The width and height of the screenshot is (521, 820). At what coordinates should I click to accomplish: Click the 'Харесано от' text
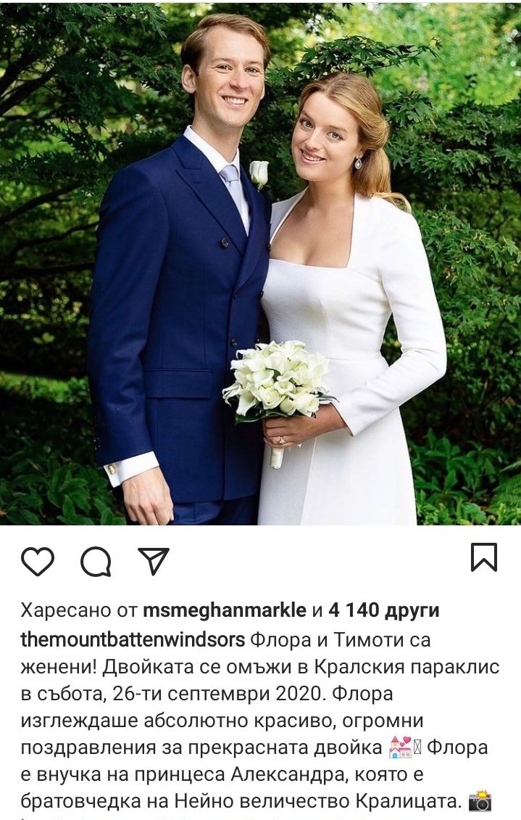79,610
